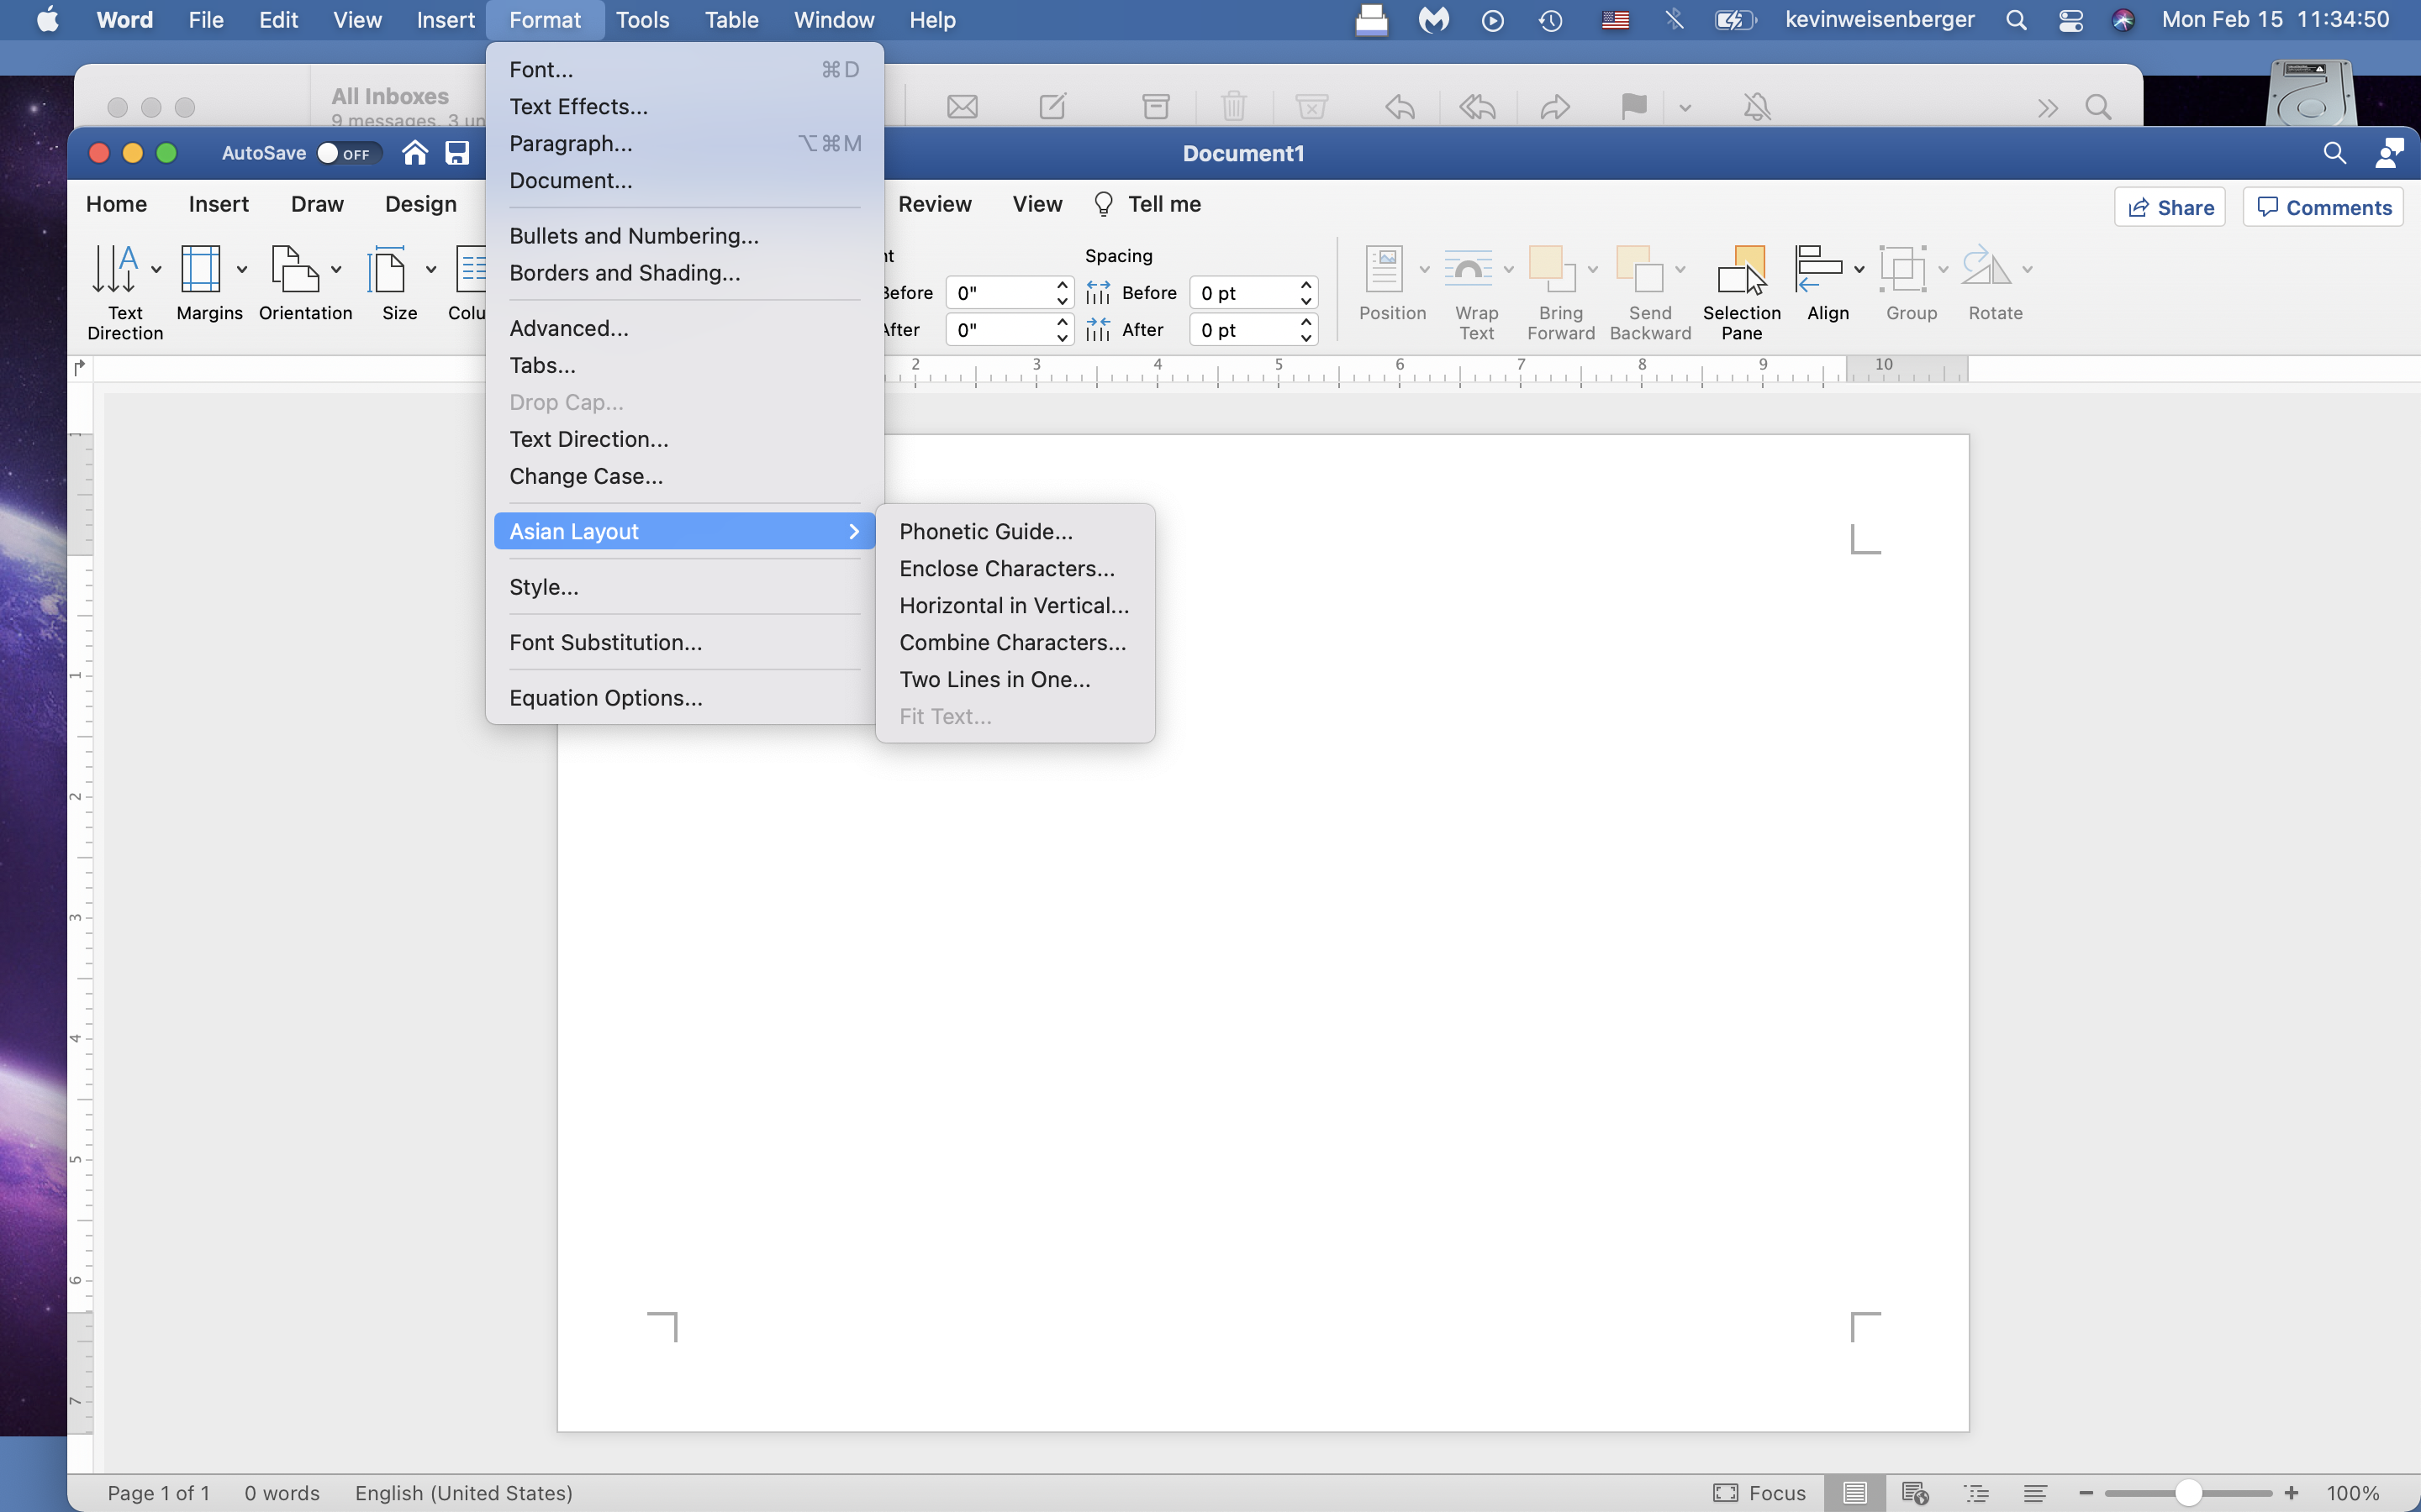Open macOS Control Center toggles icon

(2070, 20)
